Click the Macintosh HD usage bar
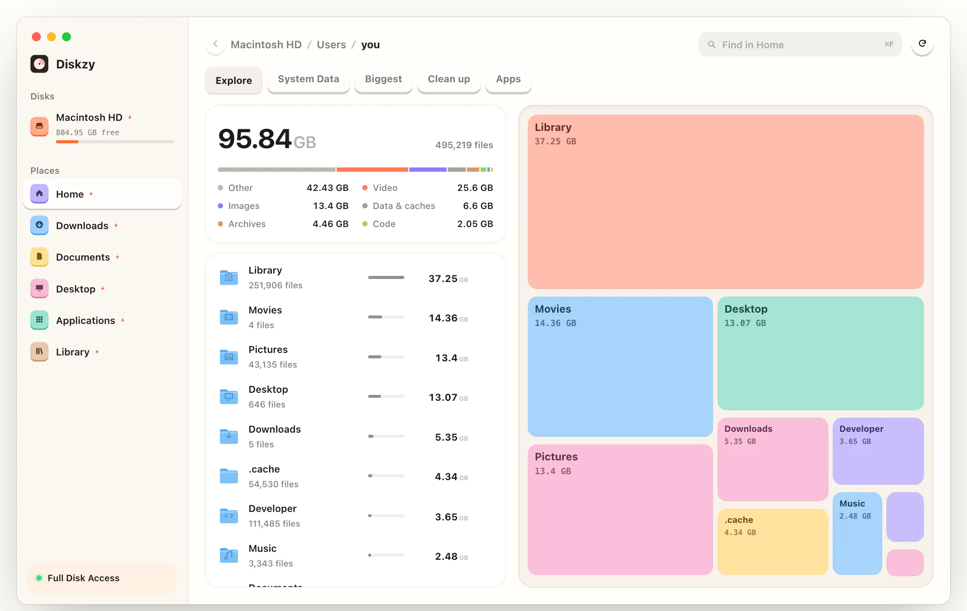 coord(115,142)
